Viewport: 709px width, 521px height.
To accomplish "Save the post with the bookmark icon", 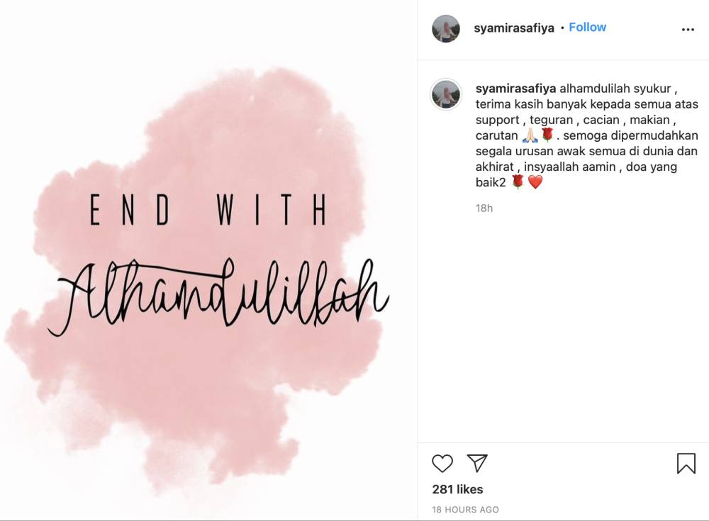I will click(686, 464).
